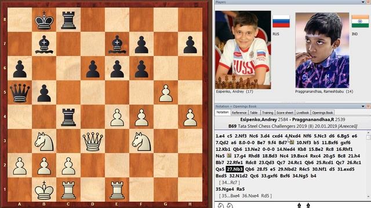The height and width of the screenshot is (208, 371).
Task: Select variation move 34...Rc7
Action: tap(230, 183)
